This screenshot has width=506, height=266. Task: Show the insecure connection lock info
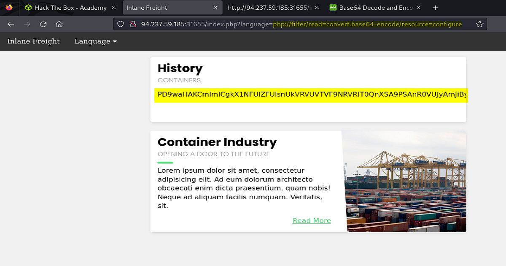(133, 24)
